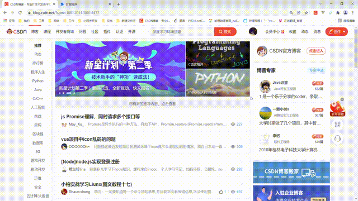Open article js Promise理解，同时请求多个接口等

click(x=101, y=117)
